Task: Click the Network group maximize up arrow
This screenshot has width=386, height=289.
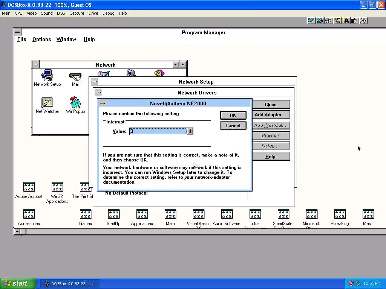Action: click(182, 65)
